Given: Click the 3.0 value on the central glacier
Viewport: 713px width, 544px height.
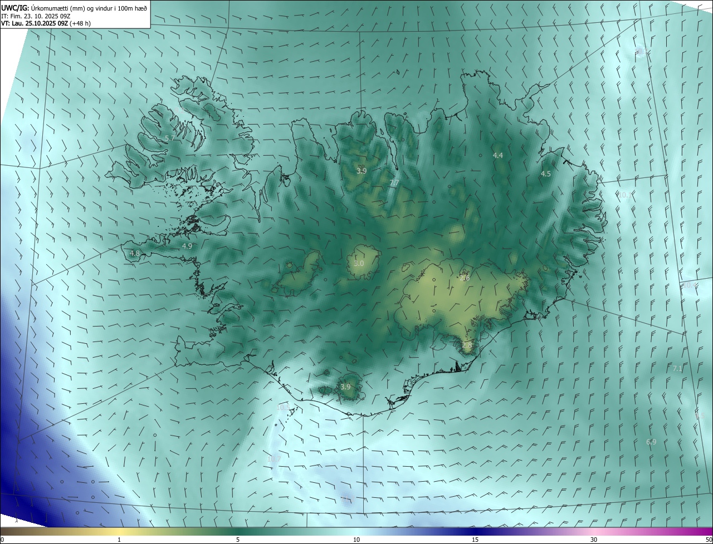Looking at the screenshot, I should tap(359, 263).
